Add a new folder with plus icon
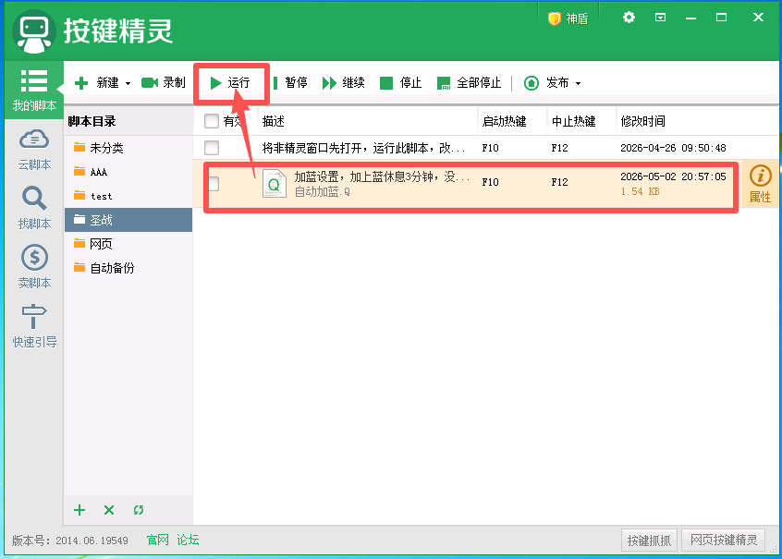The image size is (782, 559). click(x=79, y=510)
